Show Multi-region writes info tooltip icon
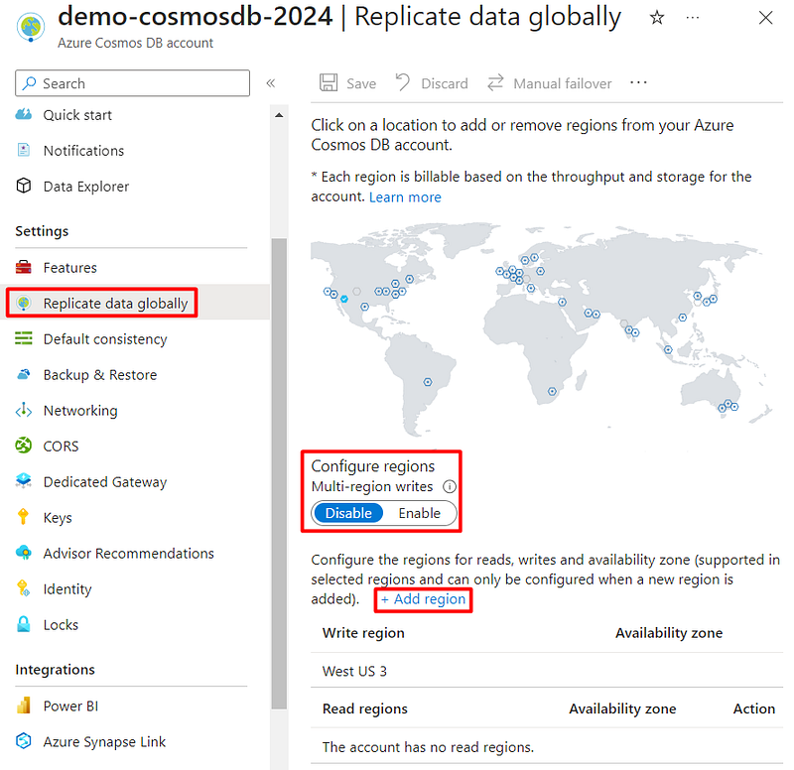 [x=450, y=486]
